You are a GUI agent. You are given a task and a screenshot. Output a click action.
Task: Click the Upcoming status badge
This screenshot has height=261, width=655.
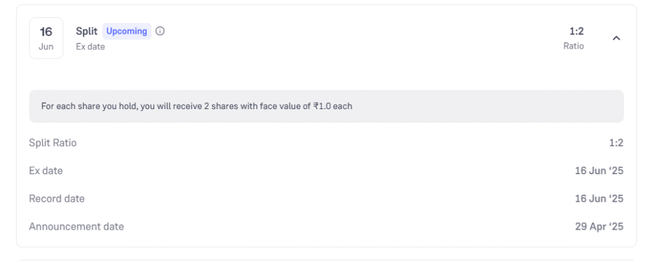pos(127,31)
